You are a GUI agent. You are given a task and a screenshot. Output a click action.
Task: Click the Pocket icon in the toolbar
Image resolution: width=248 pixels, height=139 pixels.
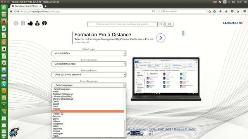coord(232,12)
